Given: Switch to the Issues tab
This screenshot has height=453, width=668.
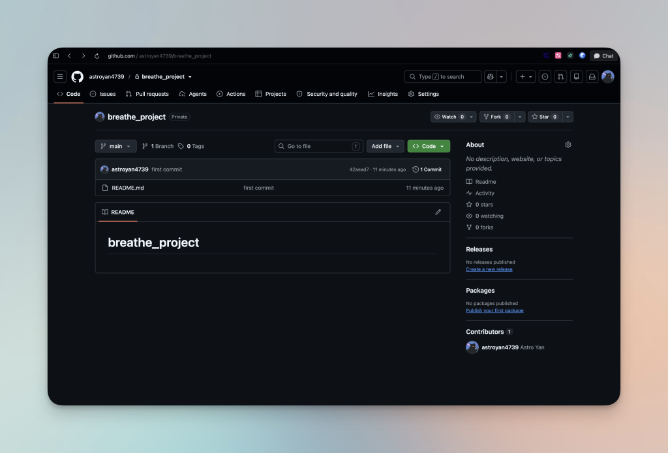Looking at the screenshot, I should 102,94.
